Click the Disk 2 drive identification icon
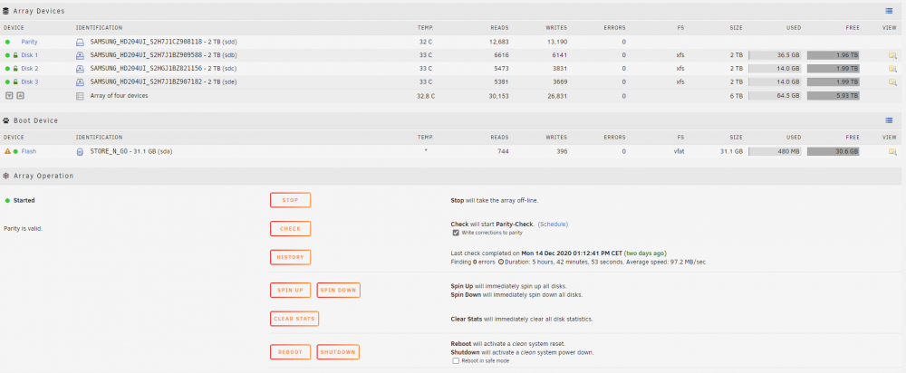The width and height of the screenshot is (906, 373). (x=81, y=69)
